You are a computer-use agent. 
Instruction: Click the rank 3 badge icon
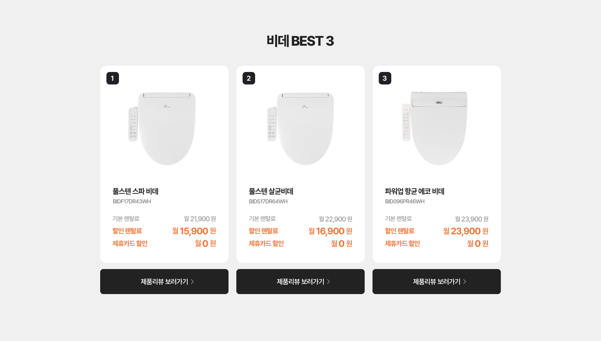tap(385, 78)
